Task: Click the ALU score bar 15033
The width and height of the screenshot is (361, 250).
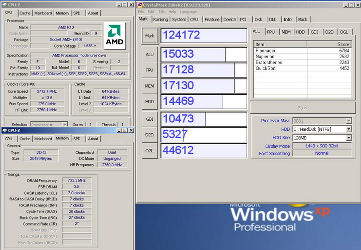Action: (x=204, y=55)
